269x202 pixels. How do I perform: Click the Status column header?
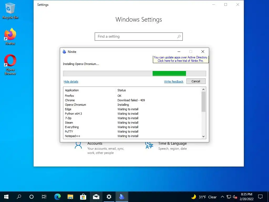click(x=122, y=90)
